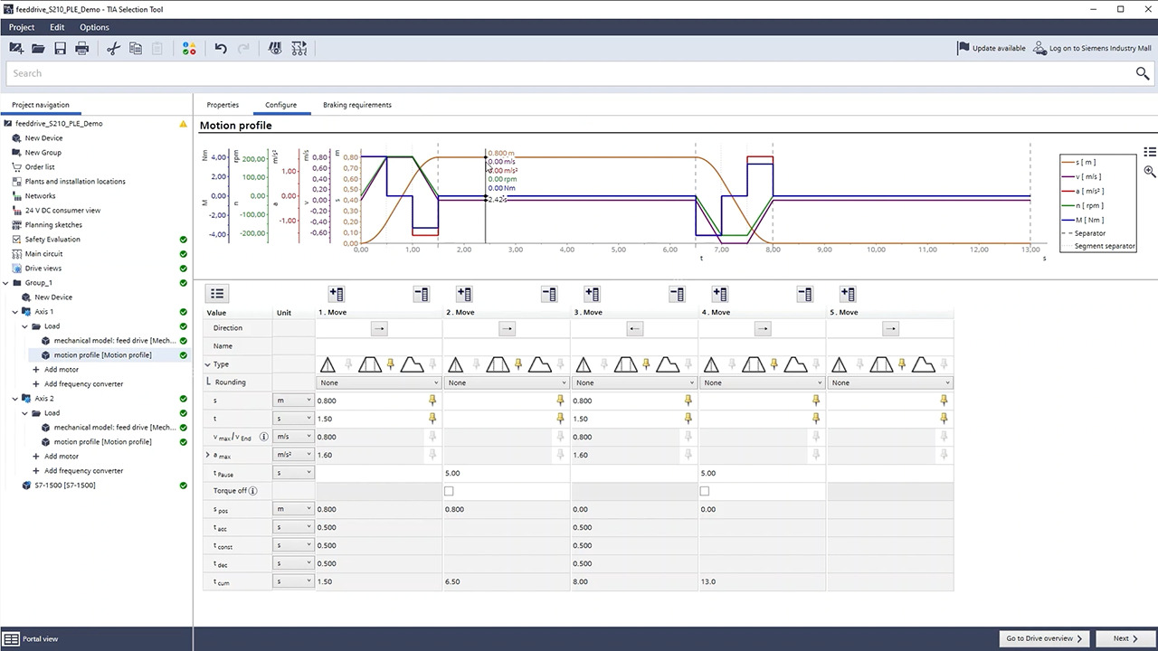
Task: Enable Torque off checkbox for 4. Move
Action: click(705, 491)
